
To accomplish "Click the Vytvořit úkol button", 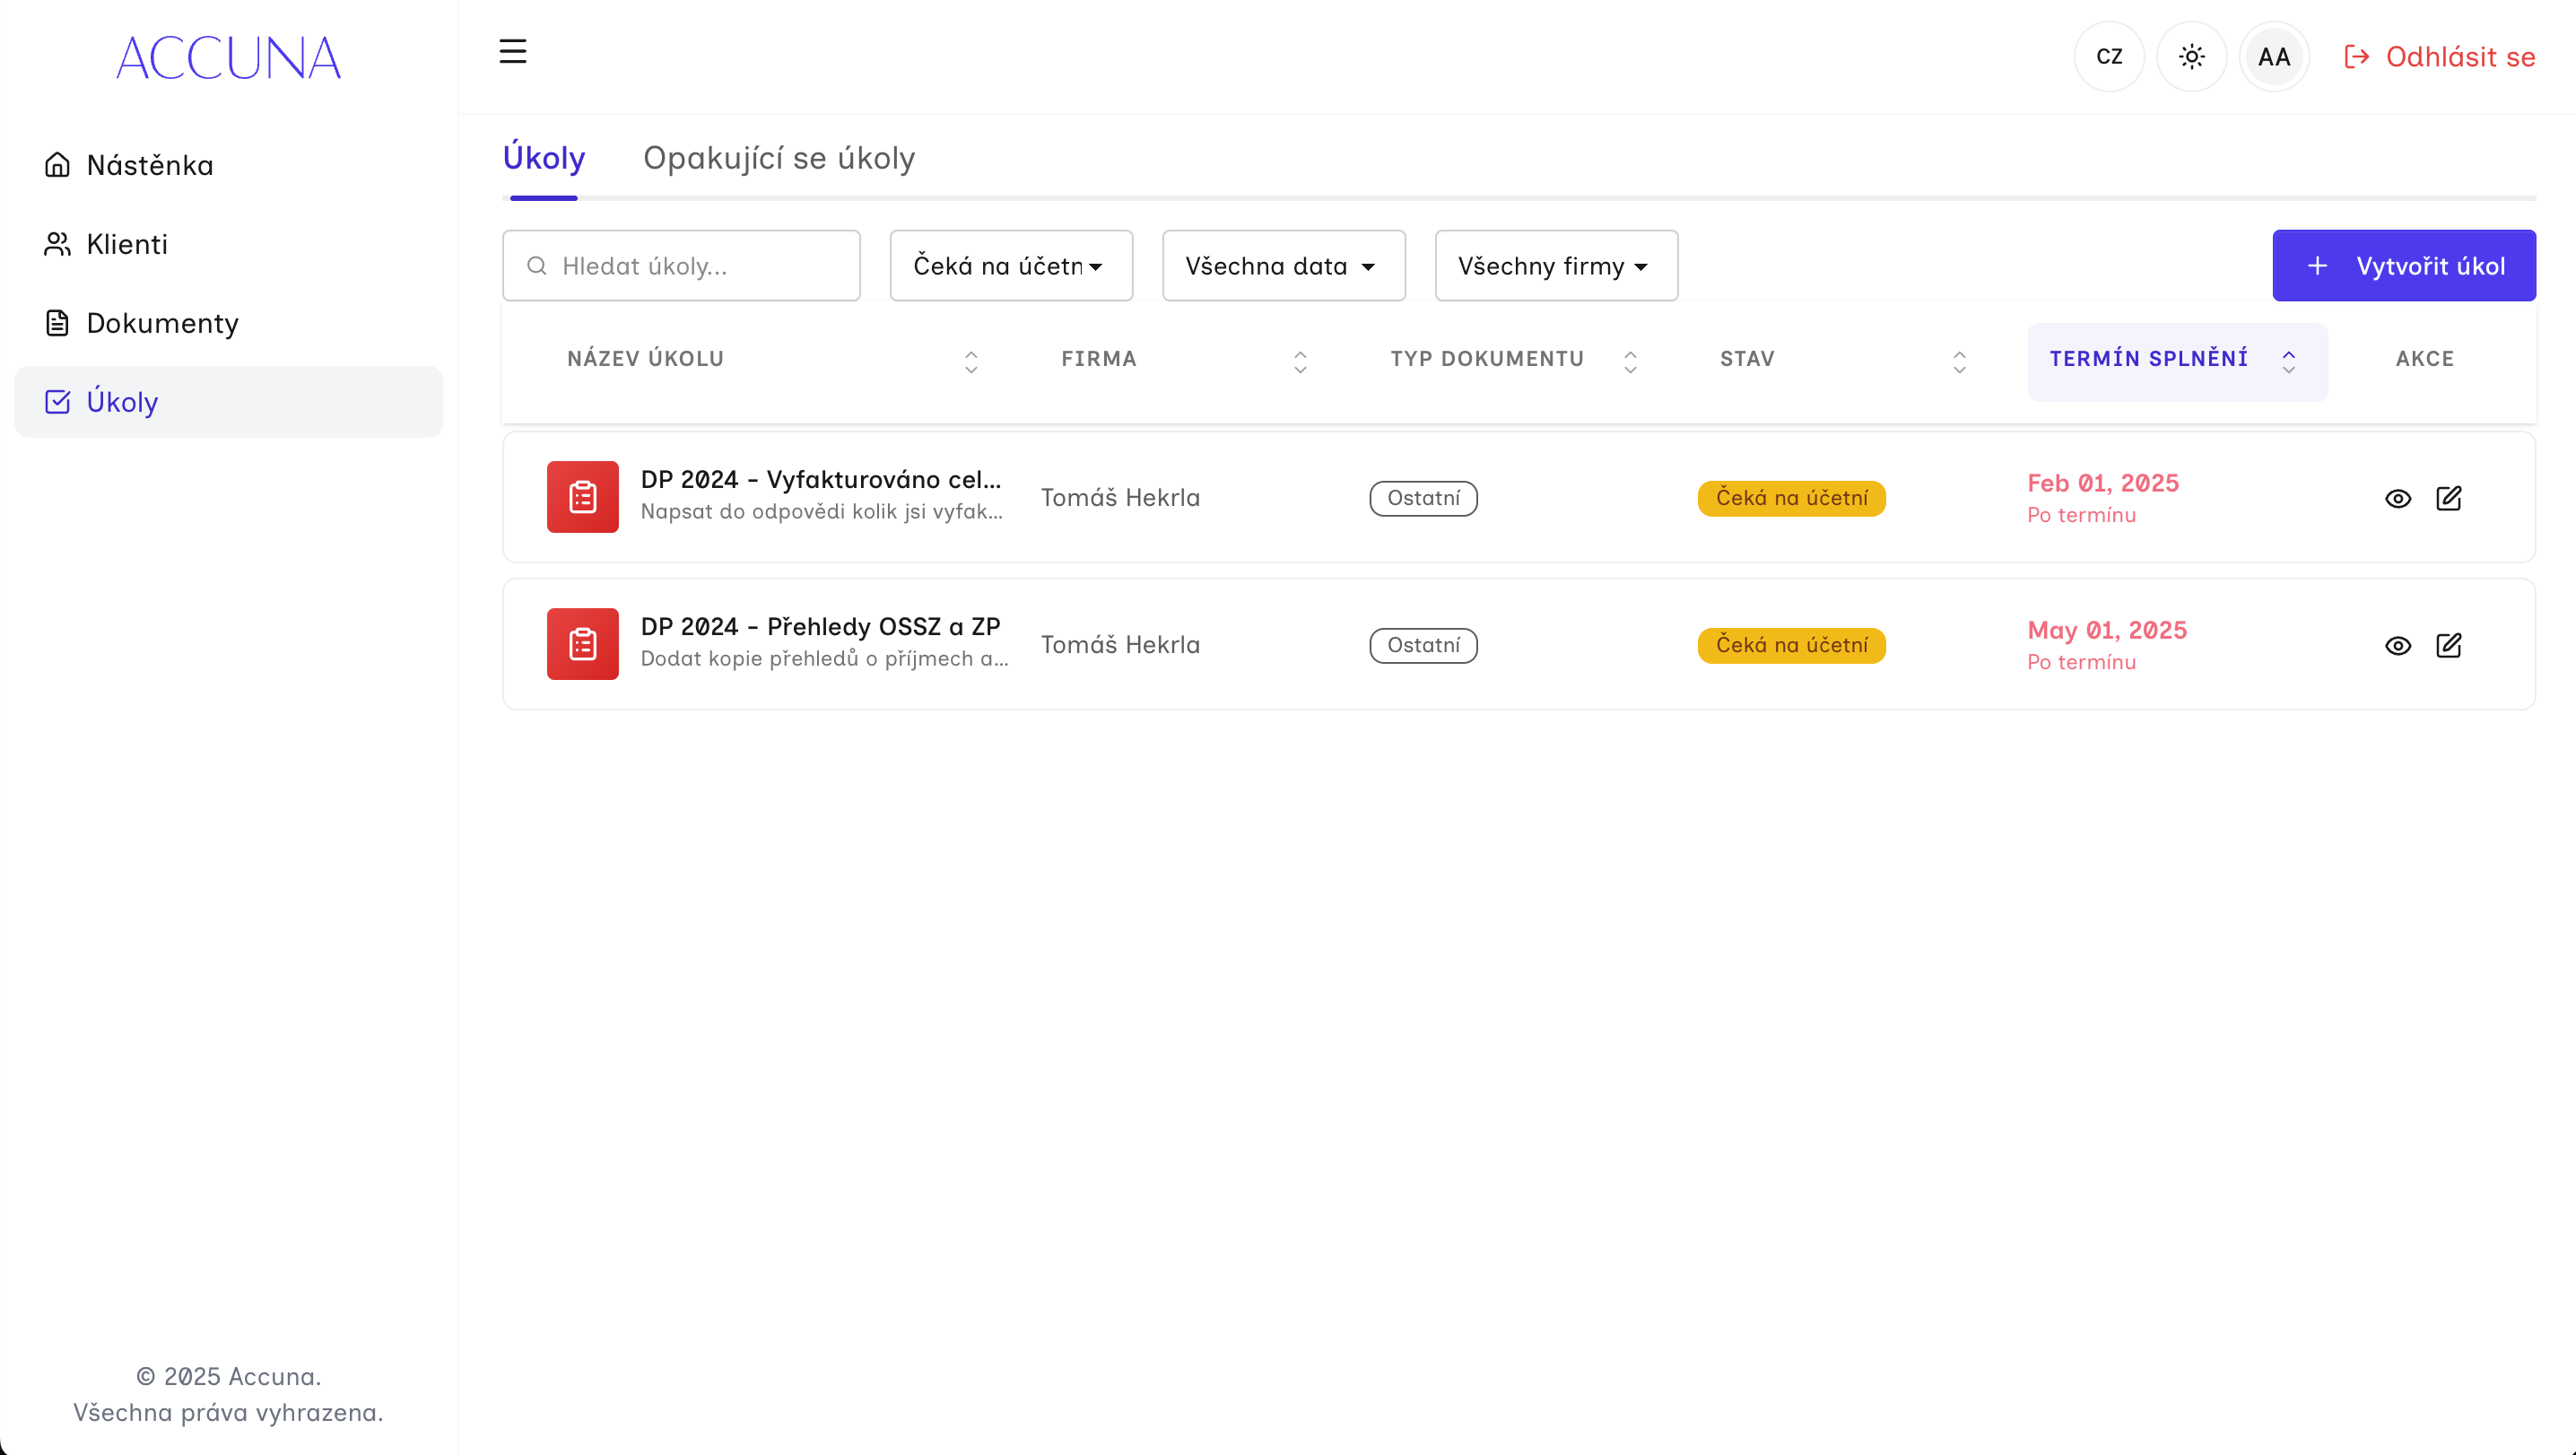I will click(x=2402, y=266).
